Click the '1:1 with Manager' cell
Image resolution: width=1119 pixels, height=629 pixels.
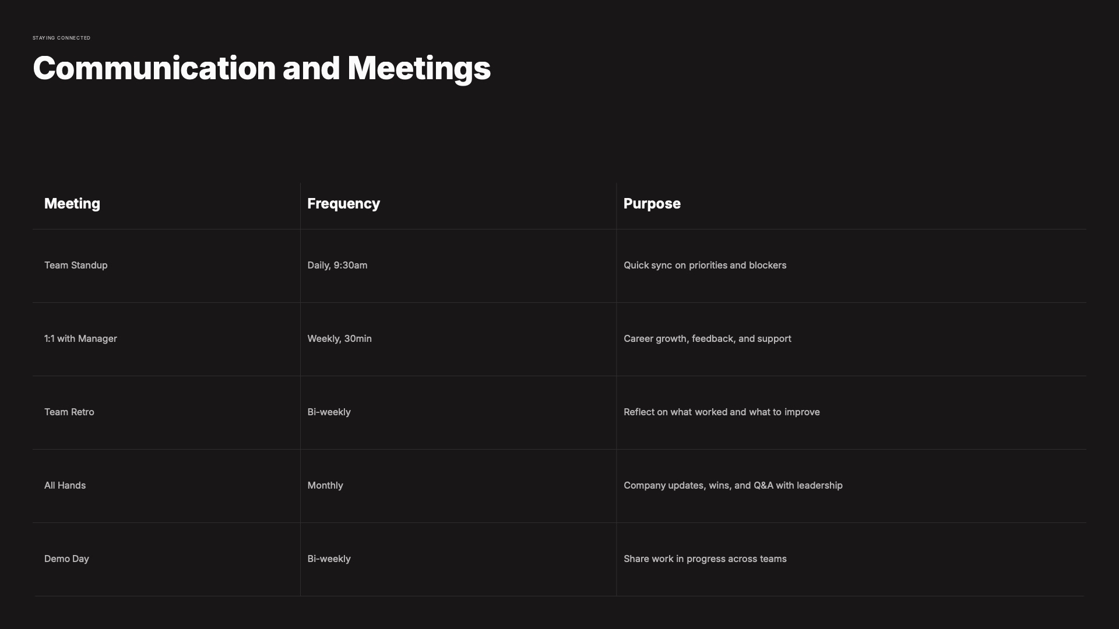(x=80, y=339)
